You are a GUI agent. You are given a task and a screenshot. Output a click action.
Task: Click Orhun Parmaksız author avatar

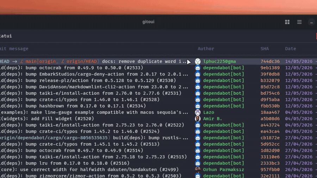[198, 170]
